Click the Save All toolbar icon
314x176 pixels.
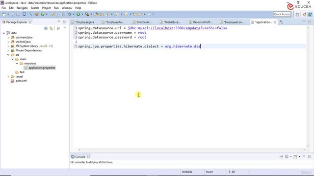tap(18, 14)
